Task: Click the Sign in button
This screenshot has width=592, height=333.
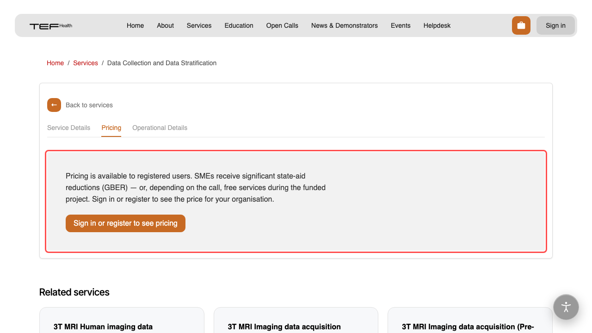Action: coord(555,25)
